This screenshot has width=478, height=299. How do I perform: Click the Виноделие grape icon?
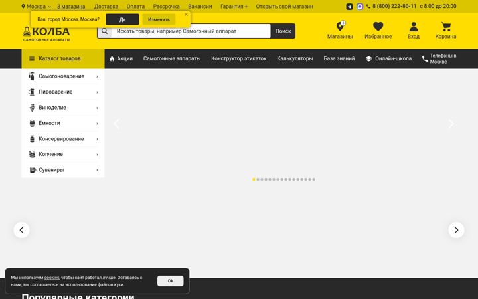click(32, 108)
